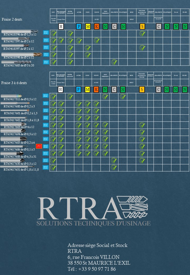Click the blue P box in Fraise 2 dents table
Viewport: 190px width, 275px height.
click(x=79, y=26)
